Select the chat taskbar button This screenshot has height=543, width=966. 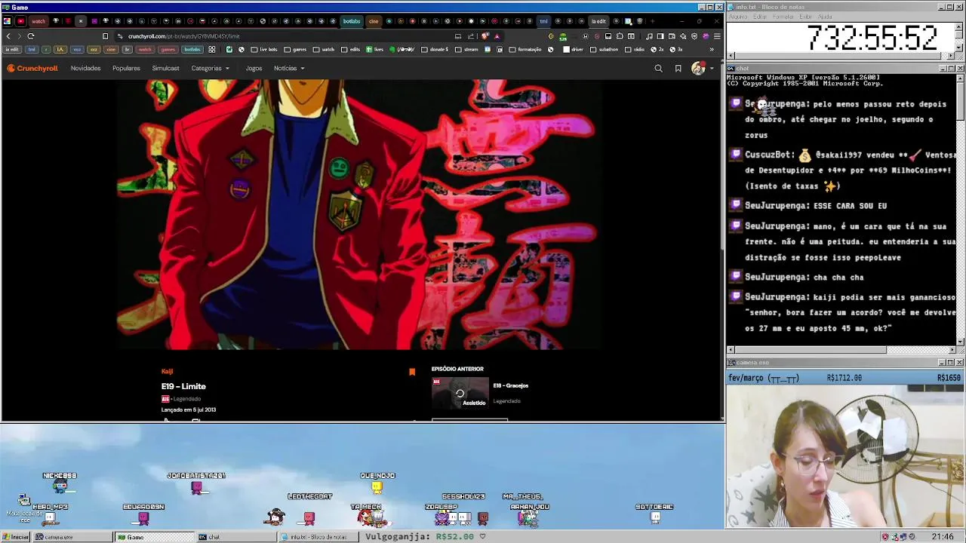click(235, 537)
